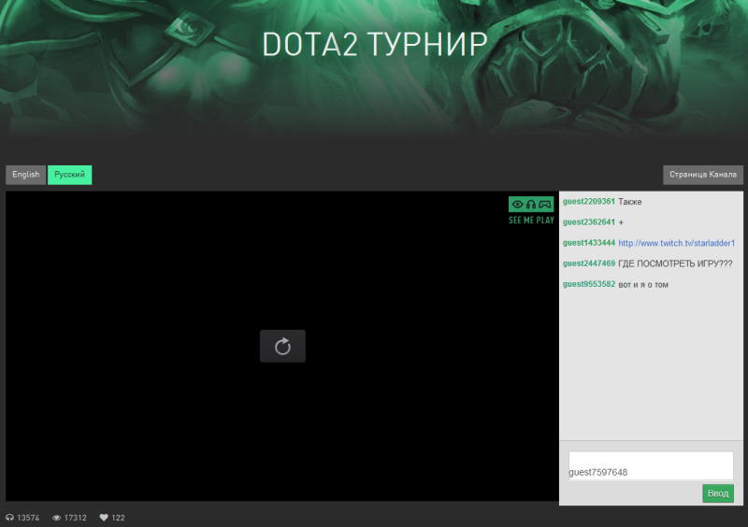Open the Страница Канала channel page button

703,175
